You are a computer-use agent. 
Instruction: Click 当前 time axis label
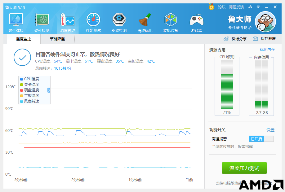click(189, 180)
